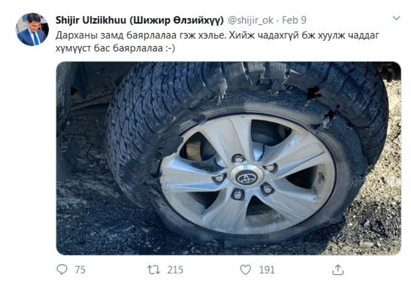Image resolution: width=411 pixels, height=289 pixels.
Task: Click the reply speech bubble icon
Action: [x=62, y=270]
